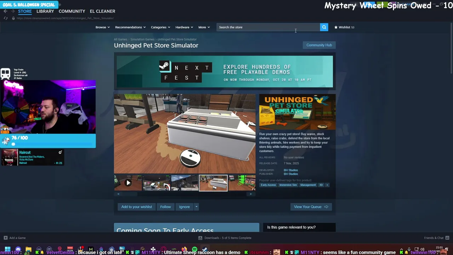Viewport: 453px width, 255px height.
Task: Select the second screenshot thumbnail after the video
Action: click(x=185, y=183)
